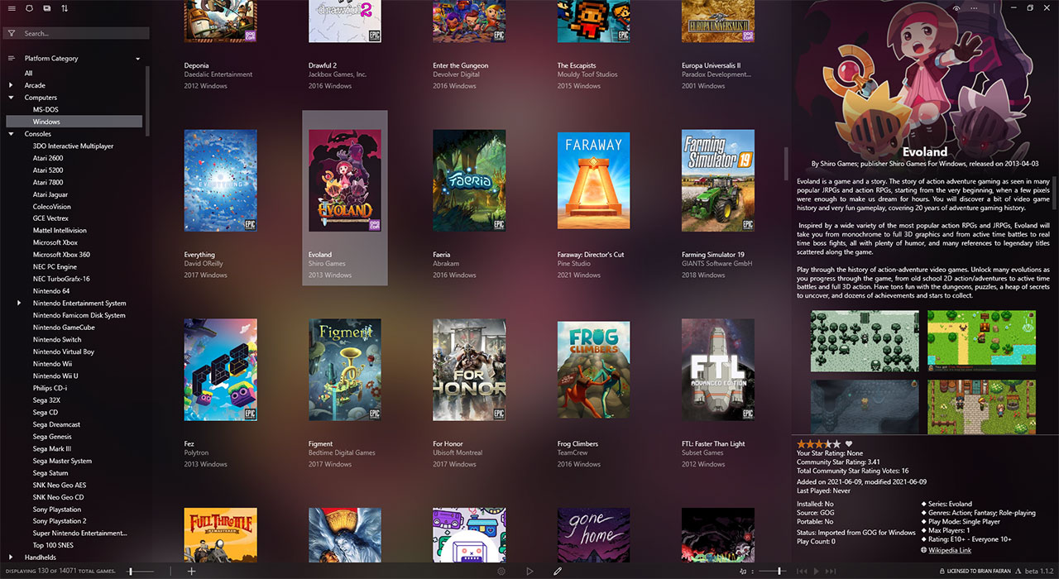Open the arrange-by sort arrows icon
The height and width of the screenshot is (579, 1059).
pyautogui.click(x=65, y=8)
